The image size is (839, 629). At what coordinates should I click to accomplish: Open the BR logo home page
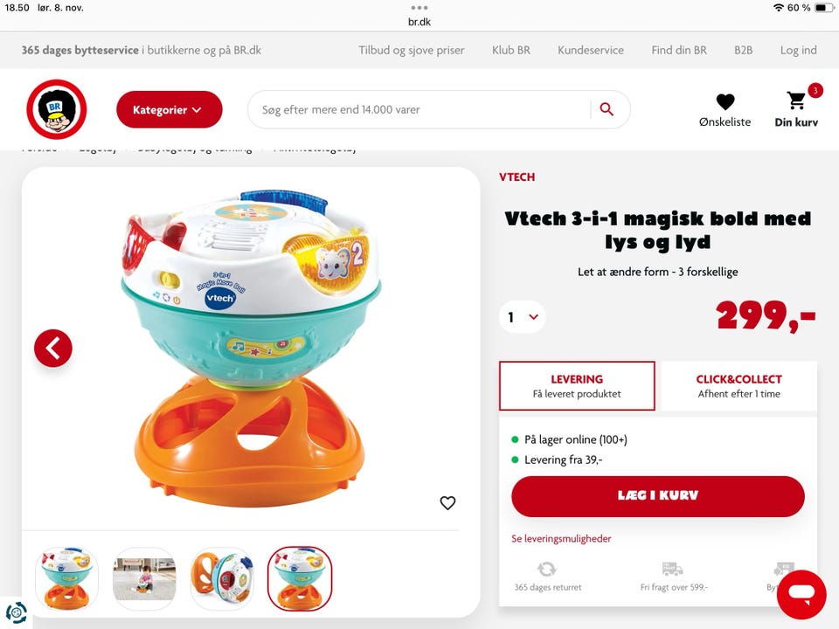tap(57, 110)
